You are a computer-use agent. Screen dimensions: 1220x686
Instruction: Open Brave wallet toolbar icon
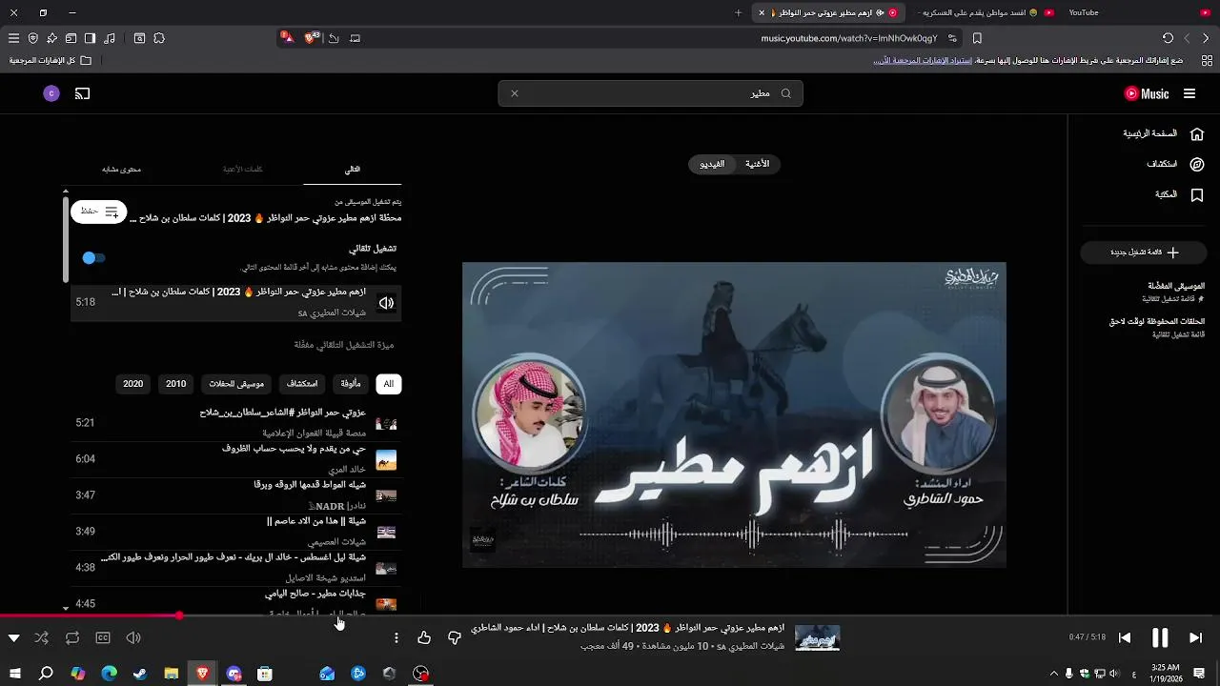point(71,38)
